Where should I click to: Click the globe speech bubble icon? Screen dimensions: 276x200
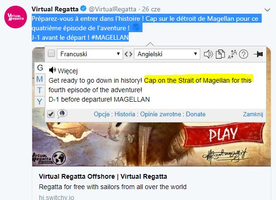62,113
